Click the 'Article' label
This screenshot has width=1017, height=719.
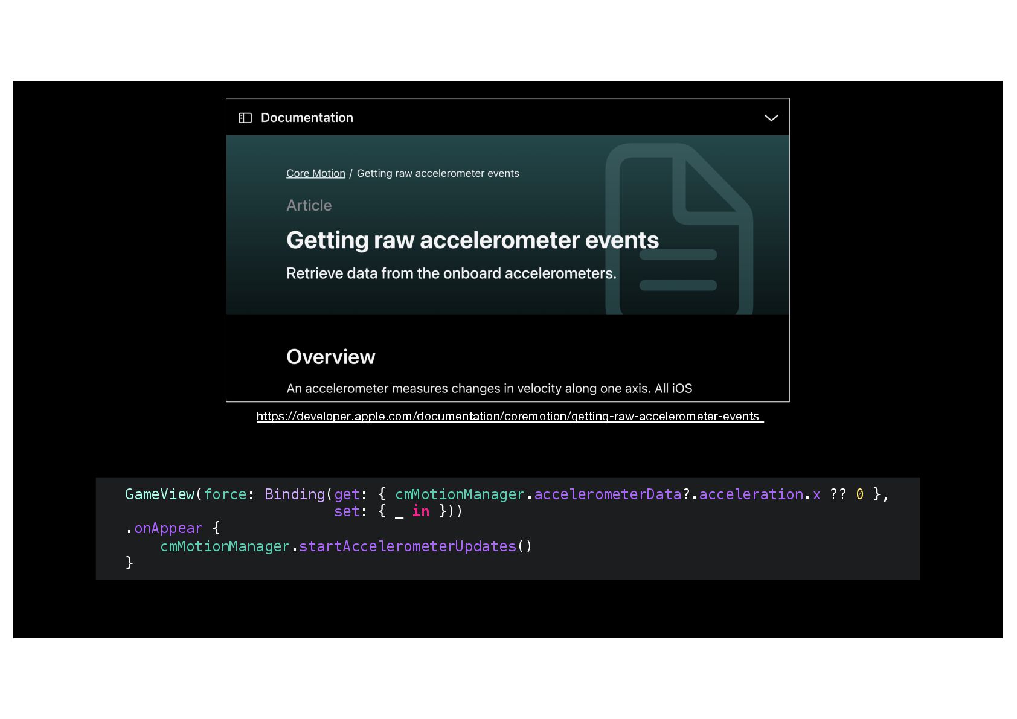[309, 205]
